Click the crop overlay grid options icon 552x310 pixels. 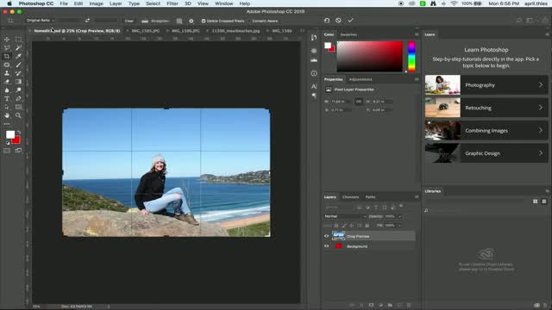[x=179, y=21]
